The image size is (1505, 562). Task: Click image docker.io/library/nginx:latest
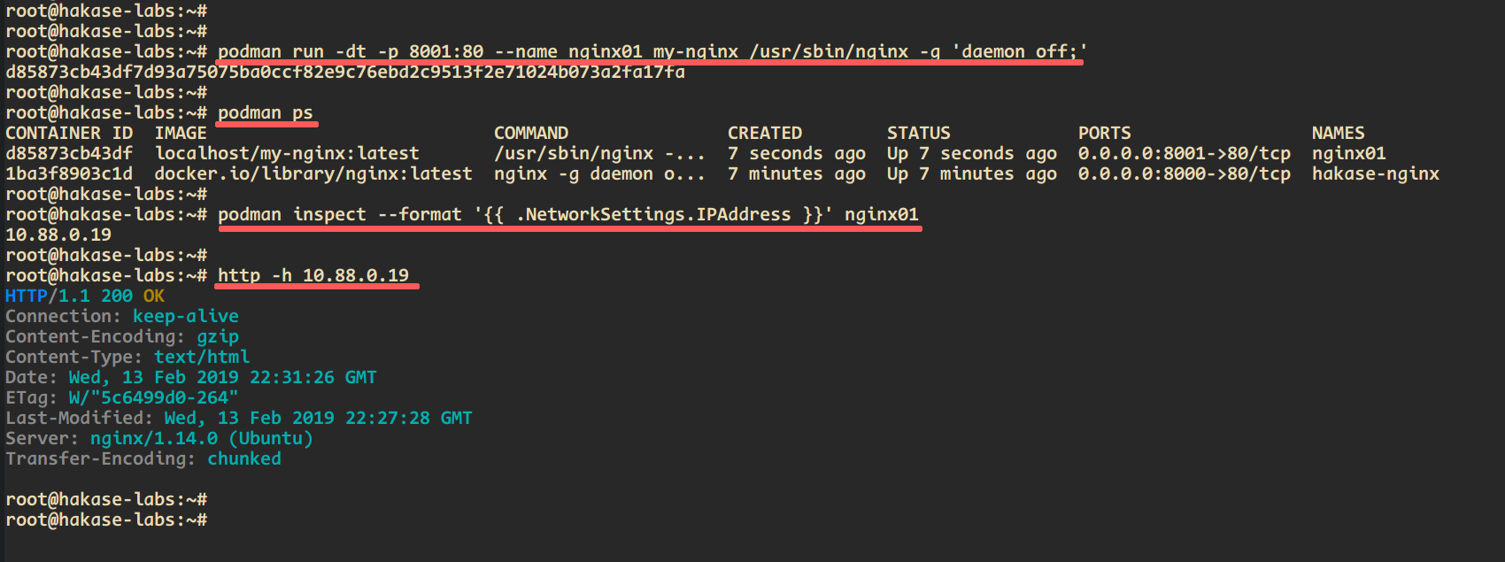(313, 173)
